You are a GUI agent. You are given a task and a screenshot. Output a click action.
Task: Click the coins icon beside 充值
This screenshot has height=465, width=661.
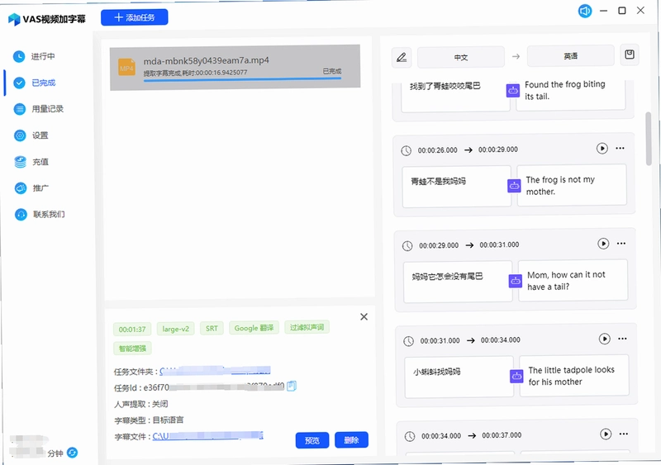pyautogui.click(x=20, y=162)
